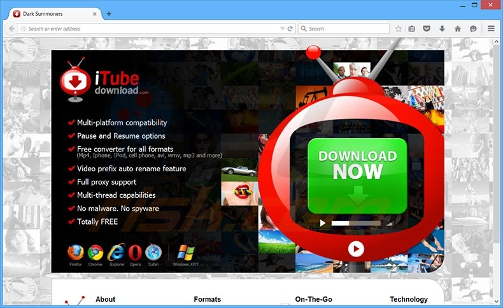This screenshot has width=503, height=308.
Task: Click the vertical scrollbar up arrow
Action: [497, 41]
